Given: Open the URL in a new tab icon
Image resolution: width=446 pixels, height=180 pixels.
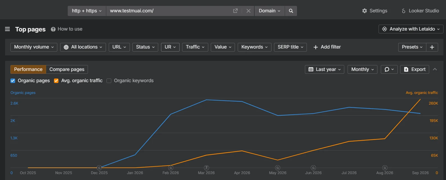Looking at the screenshot, I should pyautogui.click(x=236, y=11).
